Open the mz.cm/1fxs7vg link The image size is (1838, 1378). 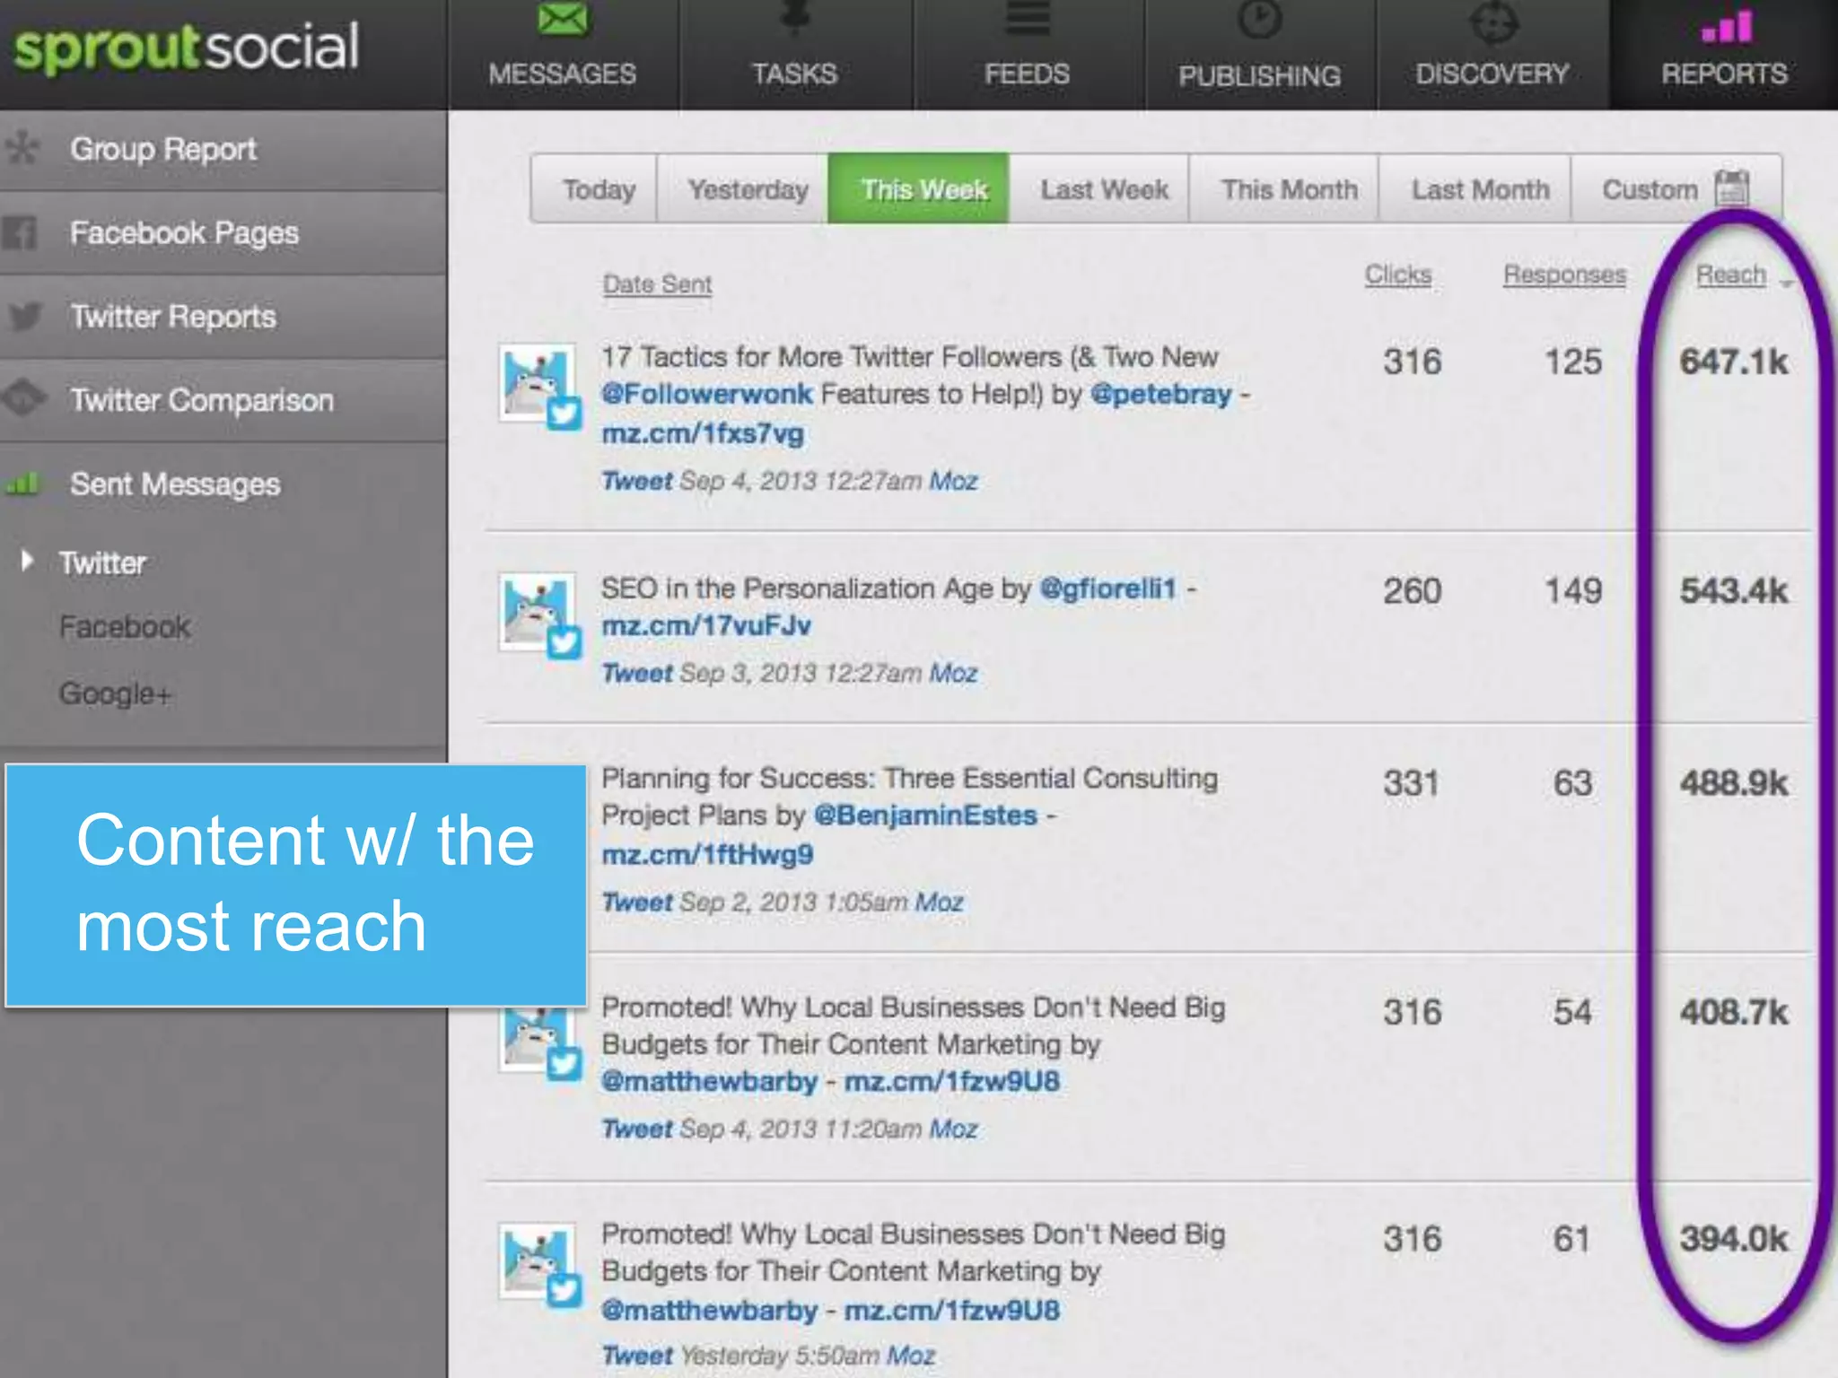(703, 433)
